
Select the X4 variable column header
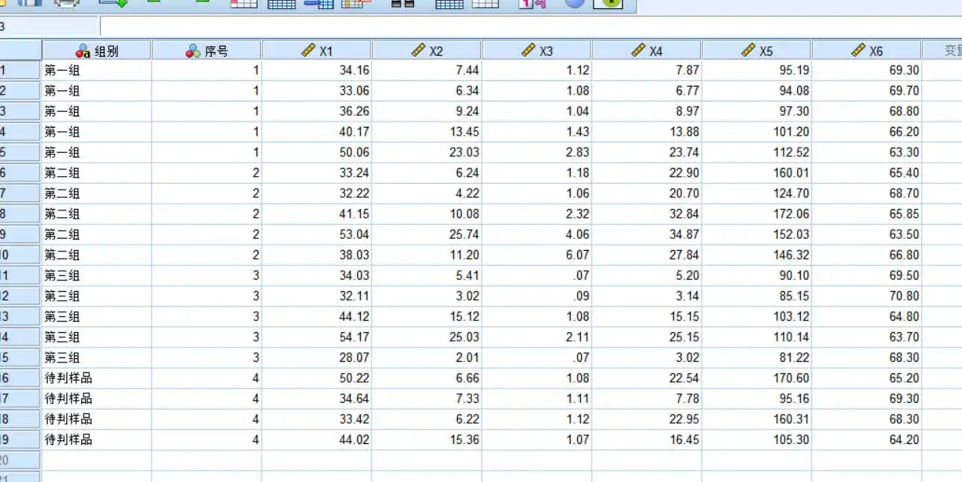(x=647, y=51)
